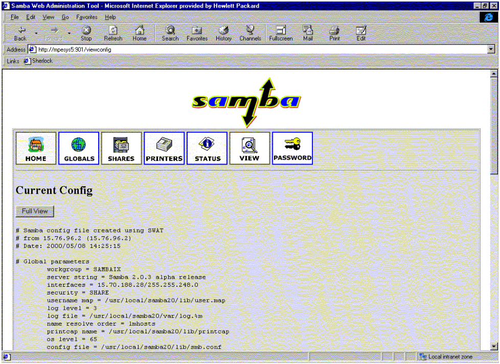Click the 'server string' config line
Image resolution: width=500 pixels, height=364 pixels.
pos(126,277)
